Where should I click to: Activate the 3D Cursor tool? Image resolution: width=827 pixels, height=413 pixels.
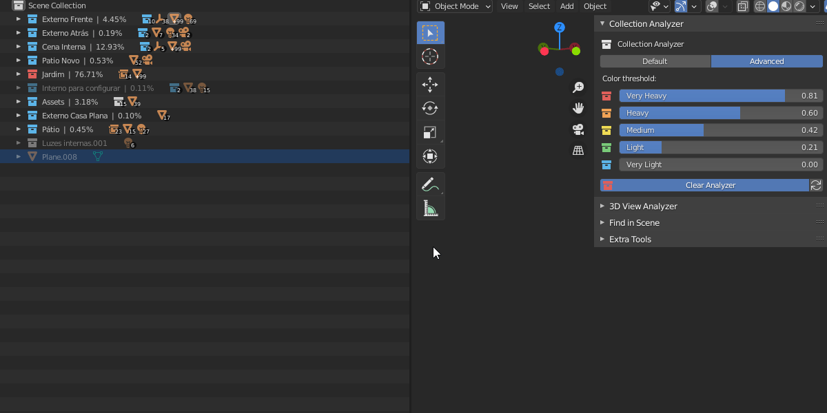click(x=430, y=56)
